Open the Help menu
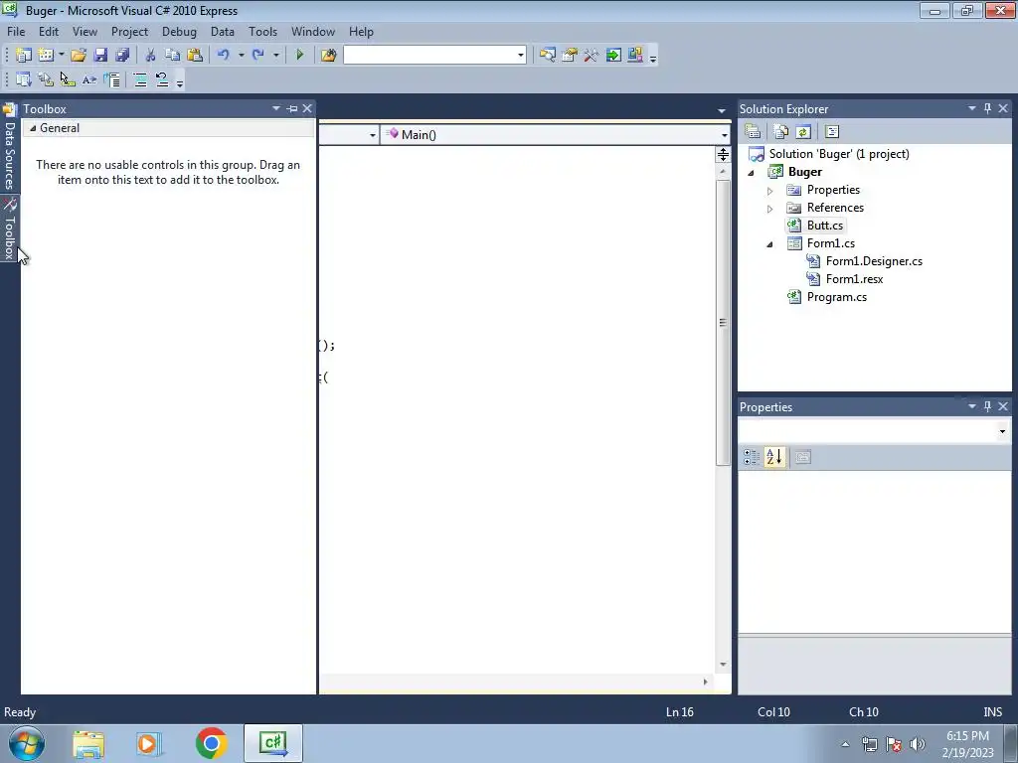The image size is (1018, 763). click(x=361, y=31)
